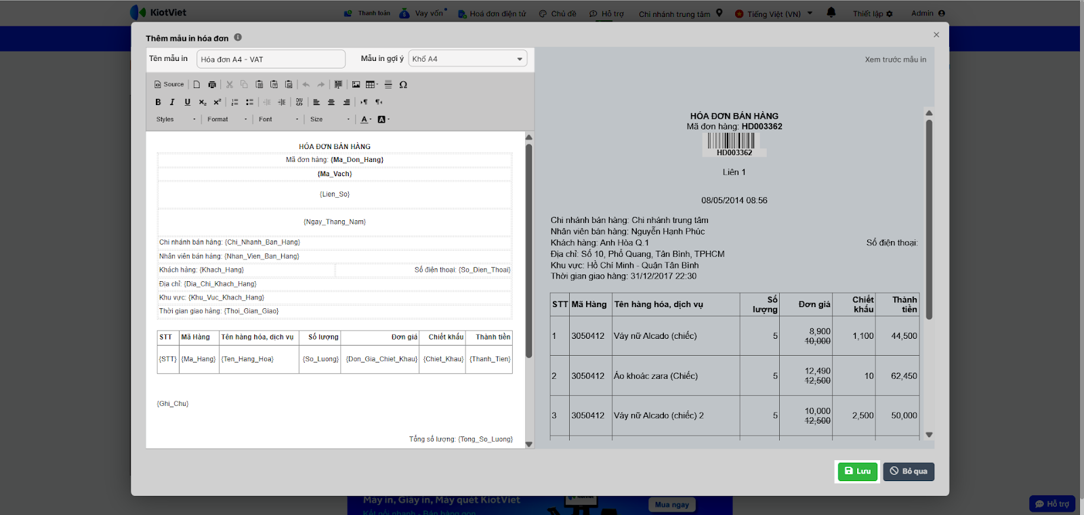
Task: Click the Increase Indent icon
Action: pos(282,102)
